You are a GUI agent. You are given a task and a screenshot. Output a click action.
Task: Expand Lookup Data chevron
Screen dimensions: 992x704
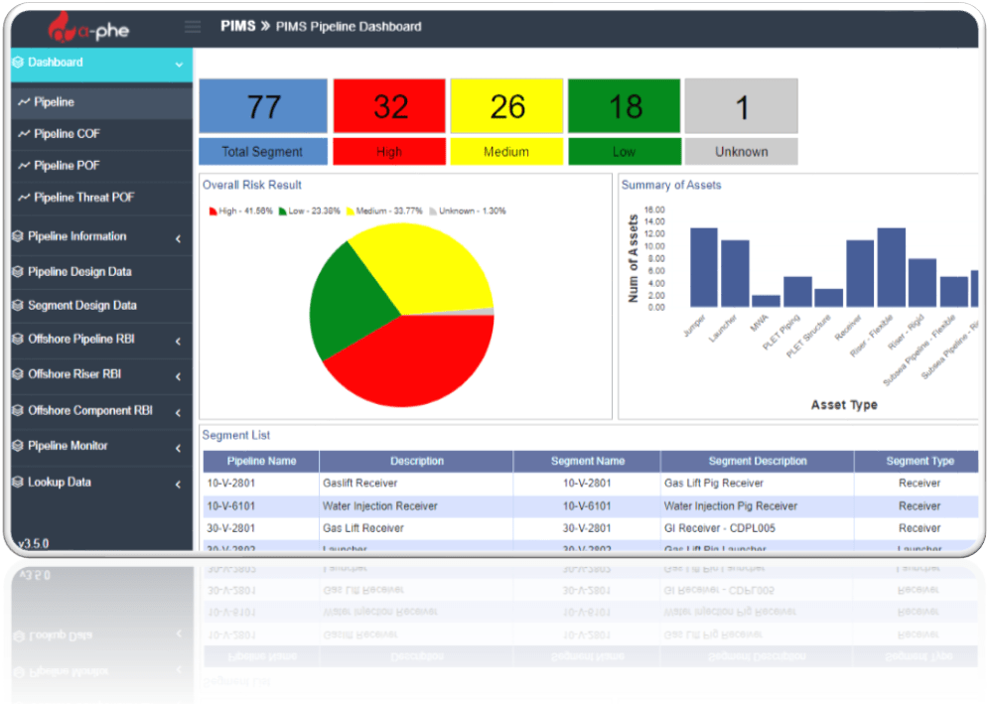pos(179,484)
